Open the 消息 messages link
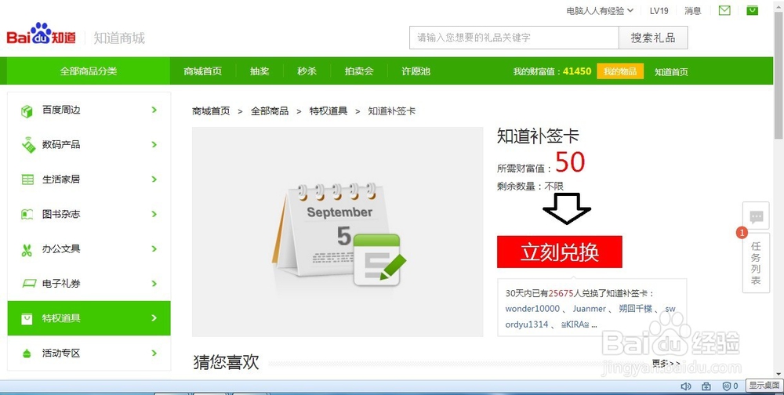This screenshot has height=395, width=784. 692,10
